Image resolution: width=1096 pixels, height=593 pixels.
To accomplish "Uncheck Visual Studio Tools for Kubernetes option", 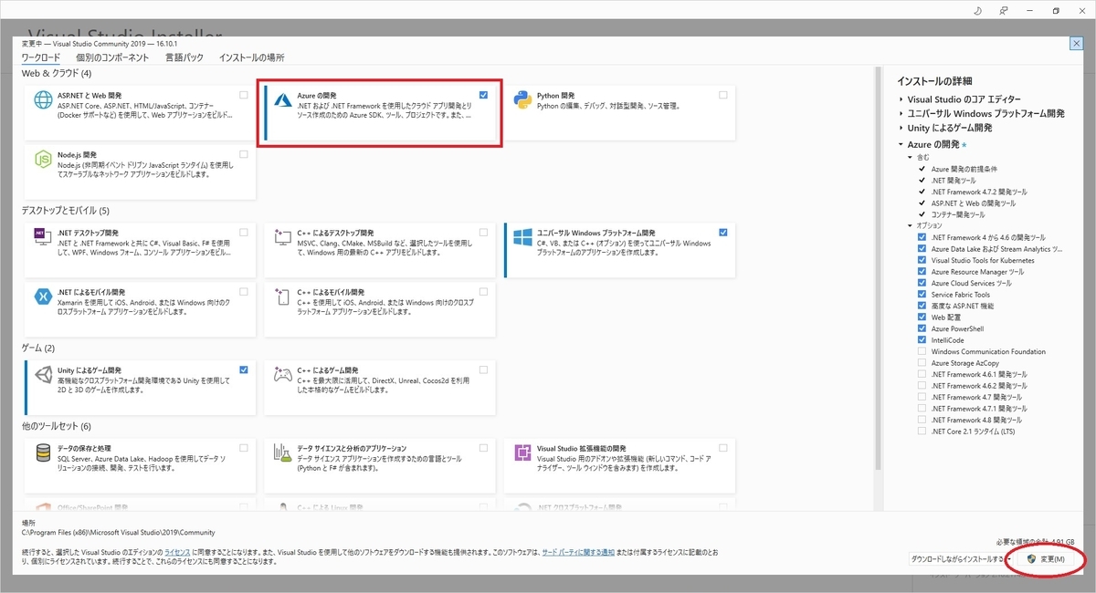I will (922, 260).
